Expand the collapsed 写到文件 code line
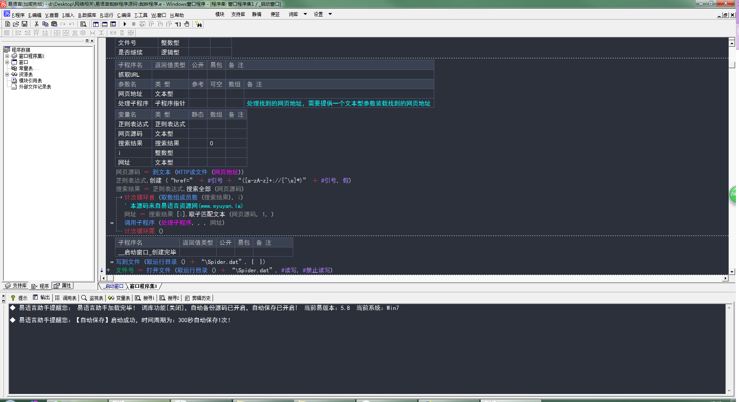 [x=112, y=262]
